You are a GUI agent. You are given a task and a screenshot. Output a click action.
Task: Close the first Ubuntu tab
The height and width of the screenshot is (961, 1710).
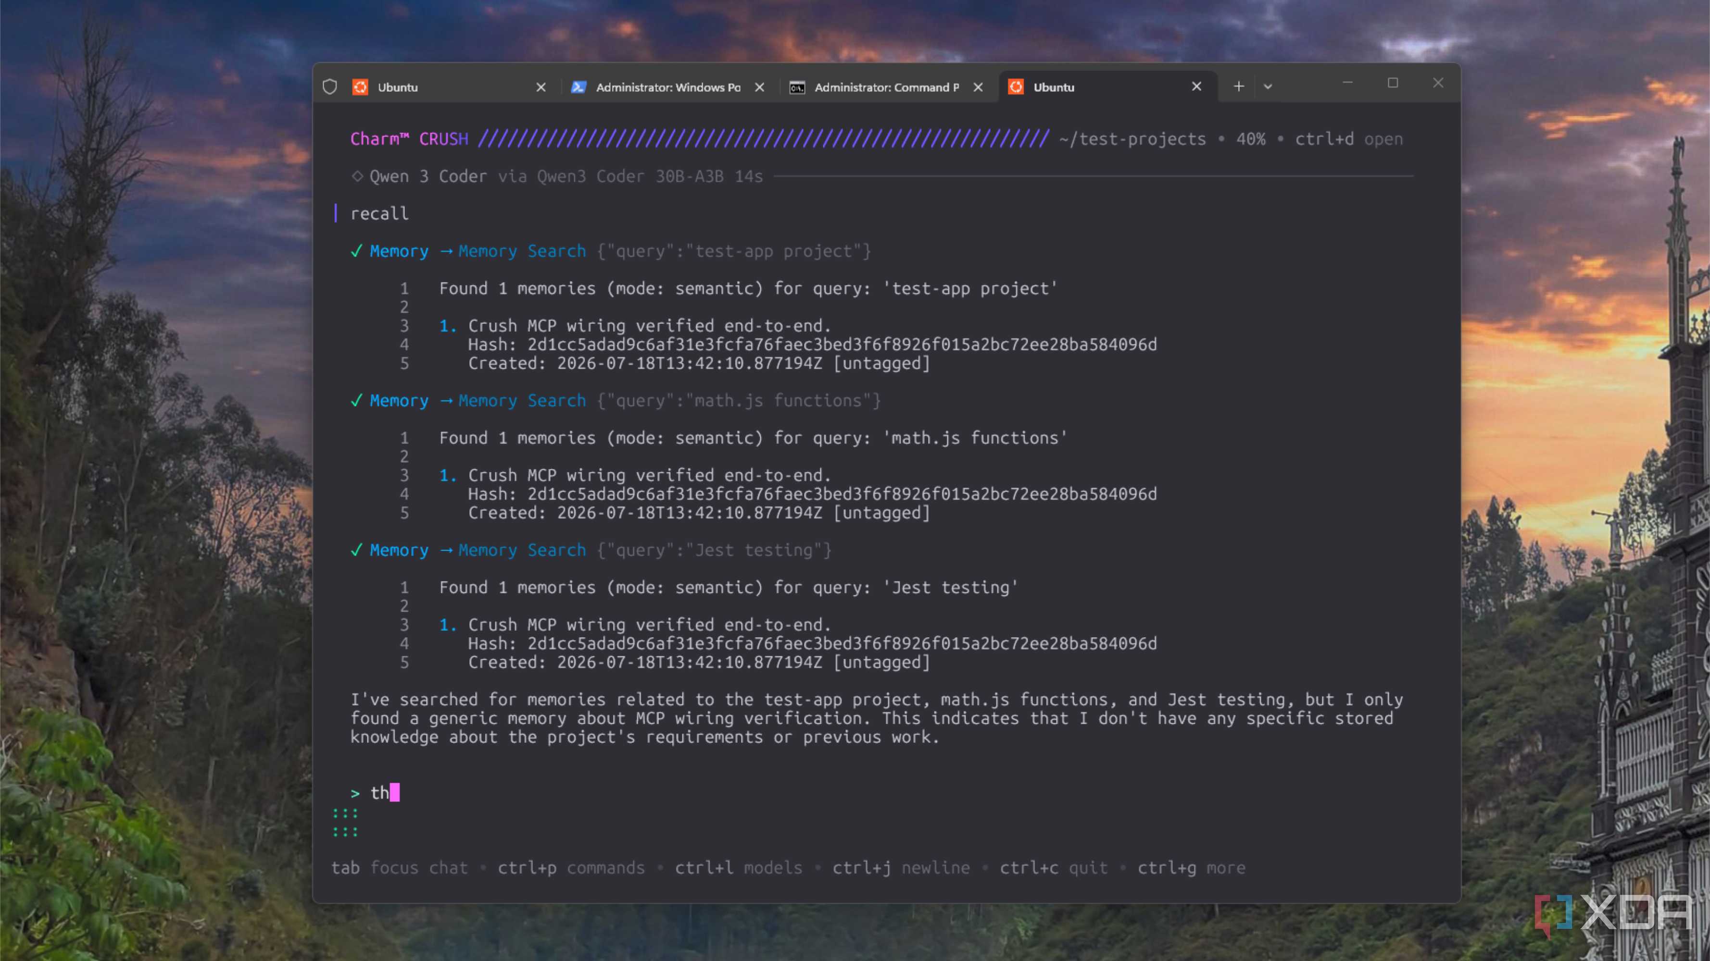coord(541,87)
